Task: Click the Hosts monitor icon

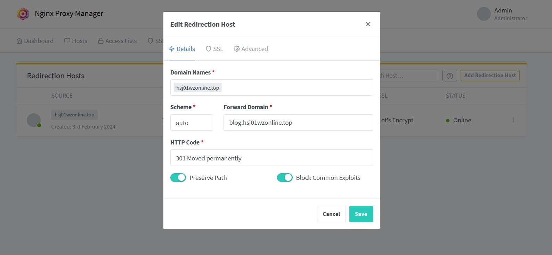Action: coord(67,41)
